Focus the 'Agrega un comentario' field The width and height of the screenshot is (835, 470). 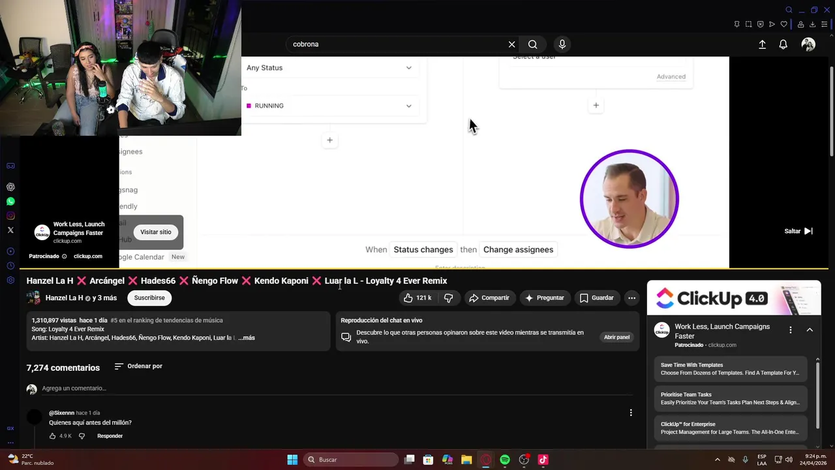pos(337,388)
